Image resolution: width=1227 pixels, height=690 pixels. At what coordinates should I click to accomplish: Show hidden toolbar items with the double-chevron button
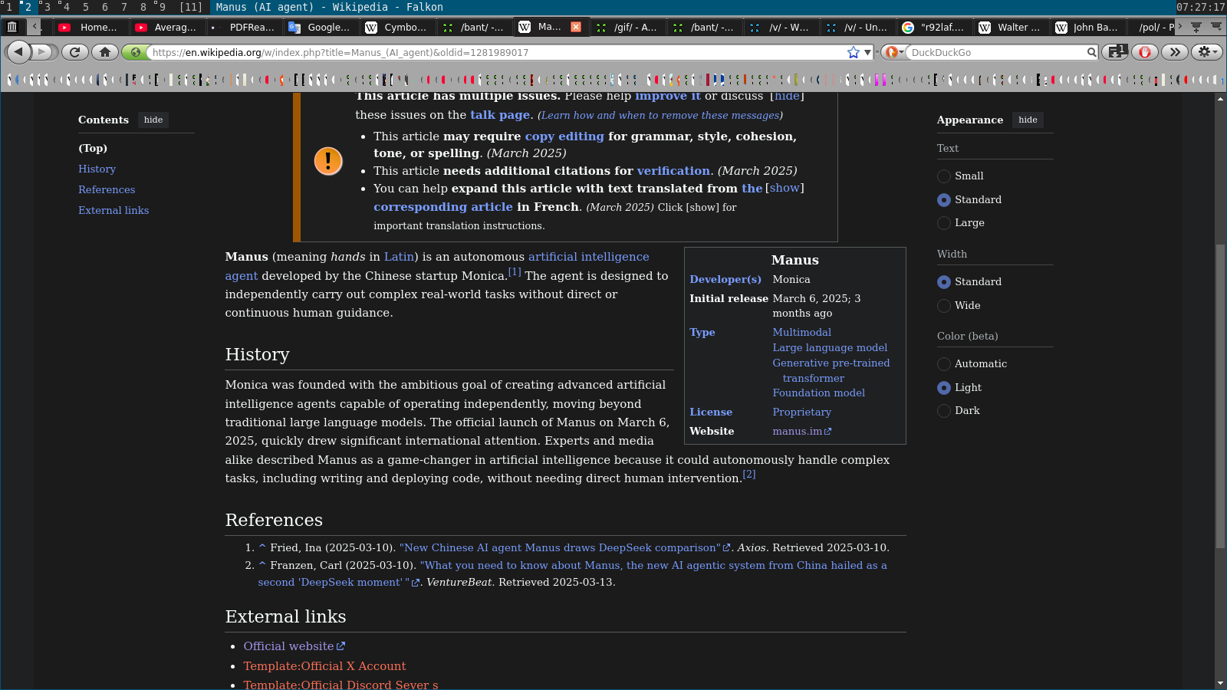tap(1175, 52)
